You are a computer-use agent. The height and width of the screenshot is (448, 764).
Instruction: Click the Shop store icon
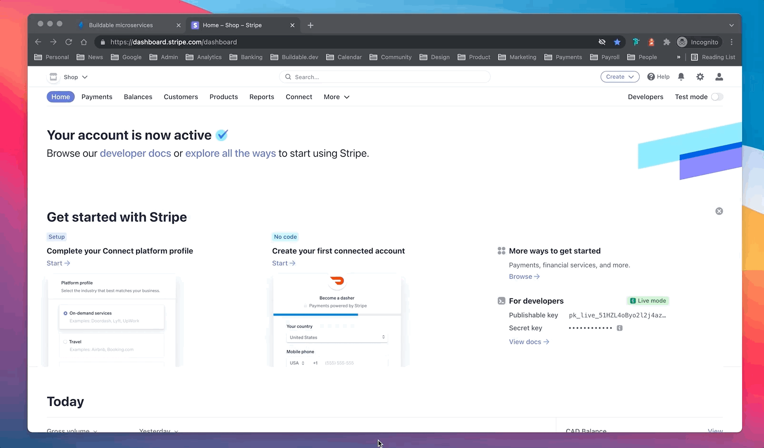pos(53,77)
